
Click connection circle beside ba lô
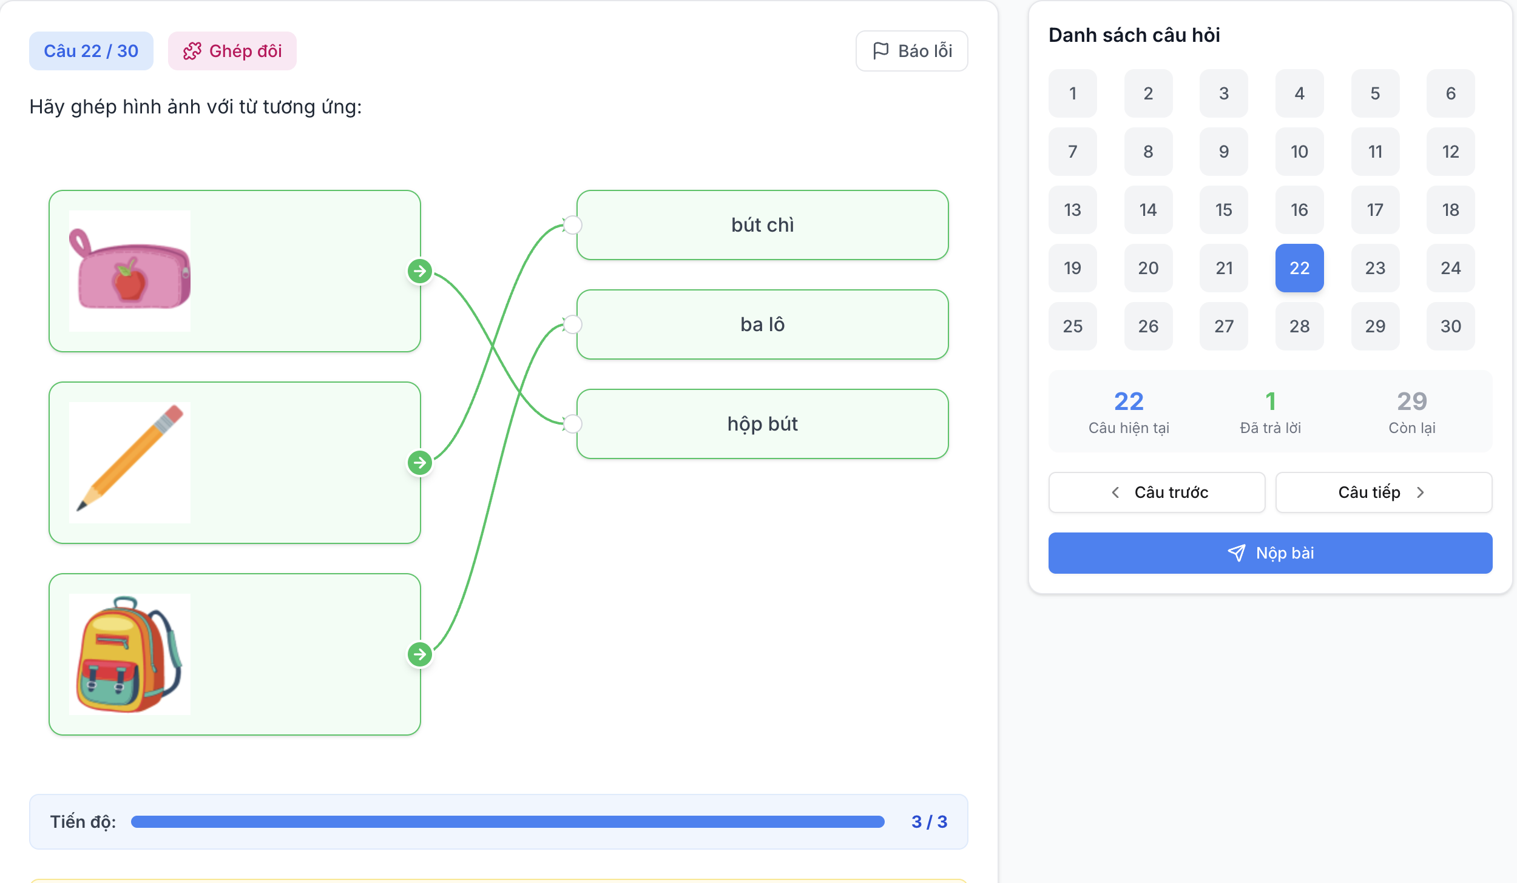coord(572,324)
